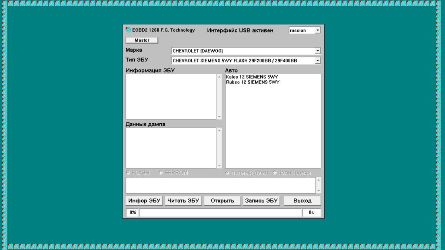Click the 0% percentage field
The width and height of the screenshot is (445, 250).
coord(133,213)
